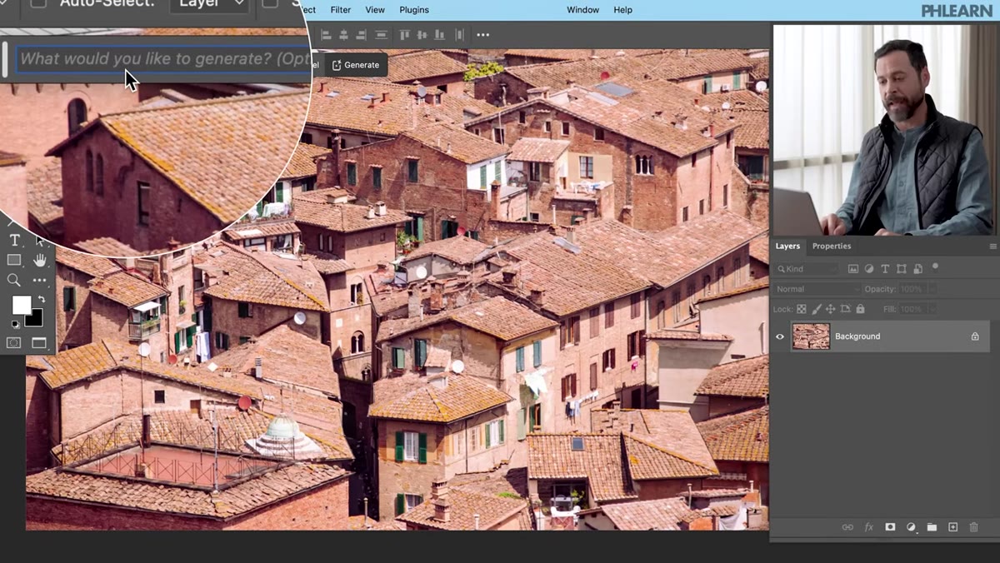Select the Background layer name
Image resolution: width=1000 pixels, height=563 pixels.
pos(857,336)
